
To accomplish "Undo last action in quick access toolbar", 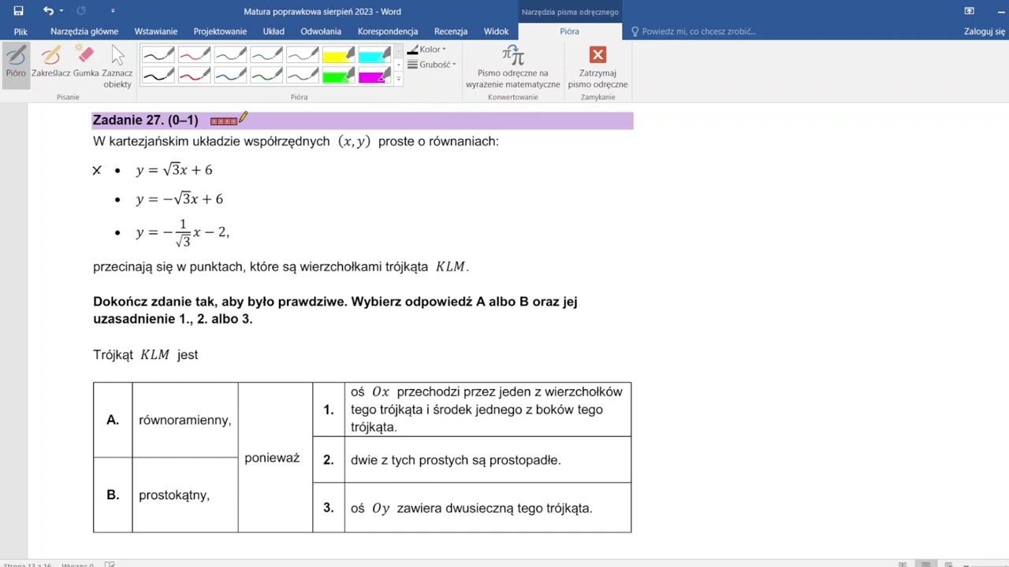I will tap(48, 11).
